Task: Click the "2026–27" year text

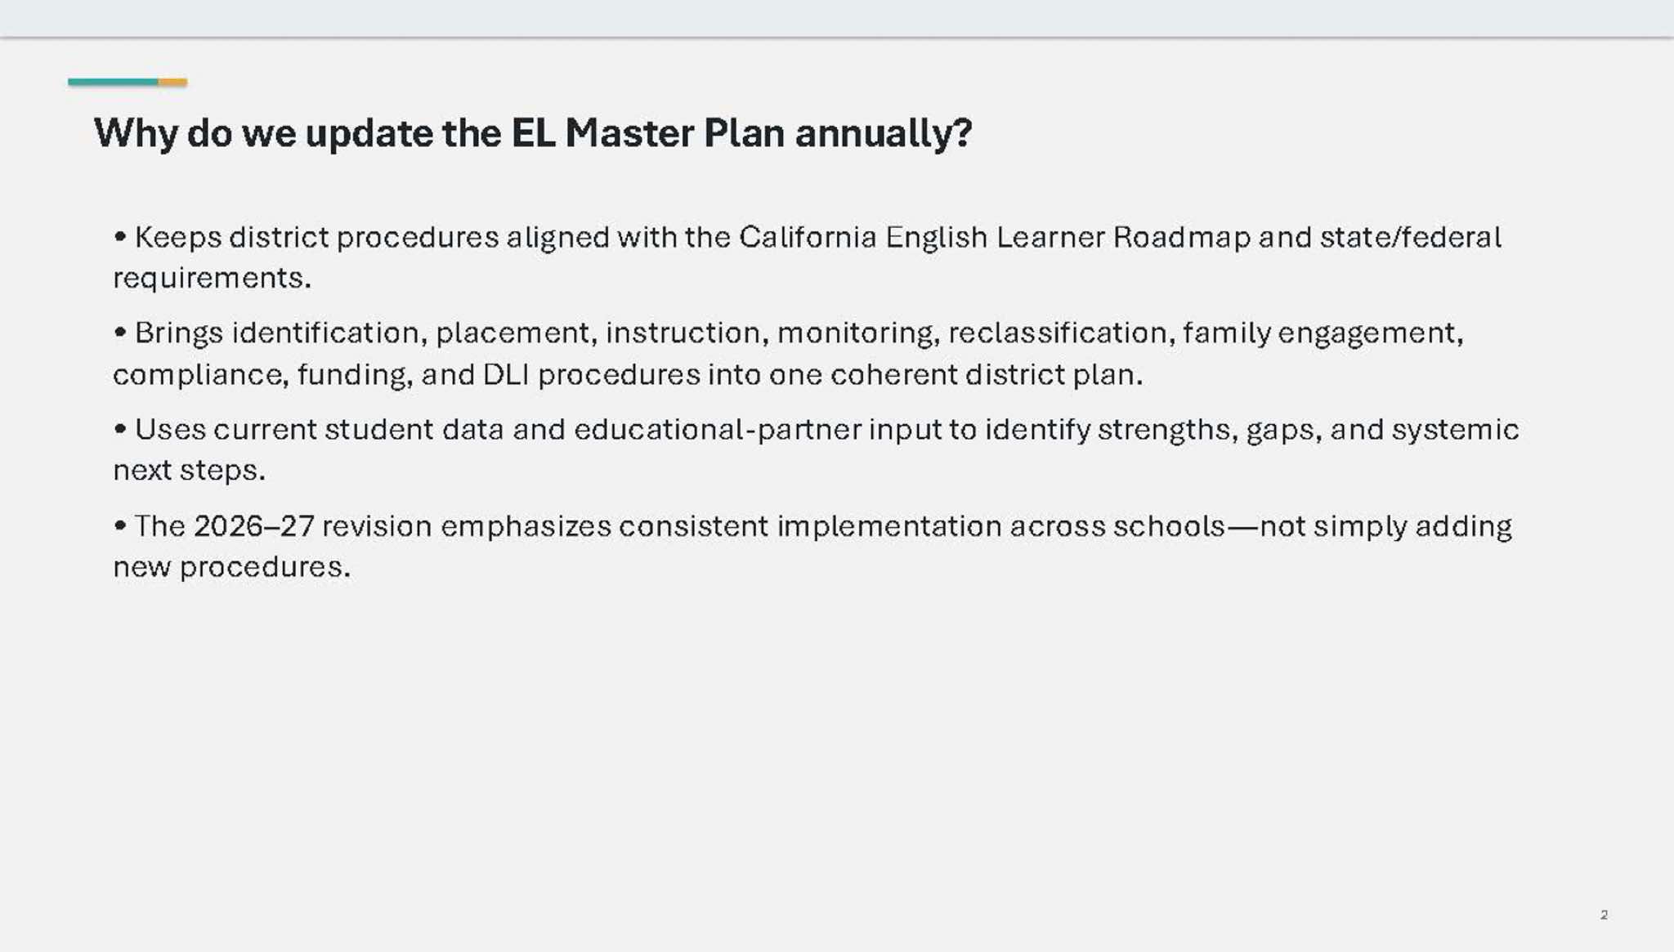Action: point(254,526)
